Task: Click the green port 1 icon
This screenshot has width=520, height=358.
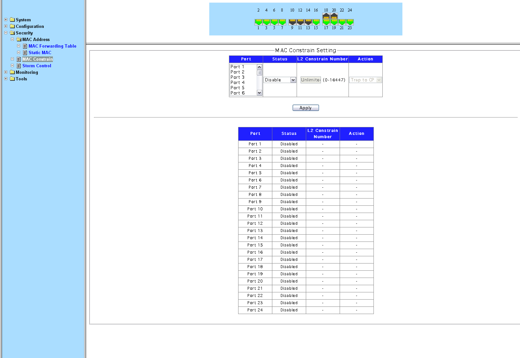Action: coord(259,22)
